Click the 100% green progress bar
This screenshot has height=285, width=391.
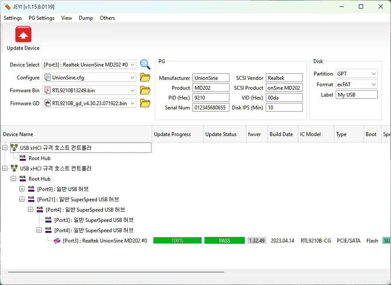click(177, 241)
